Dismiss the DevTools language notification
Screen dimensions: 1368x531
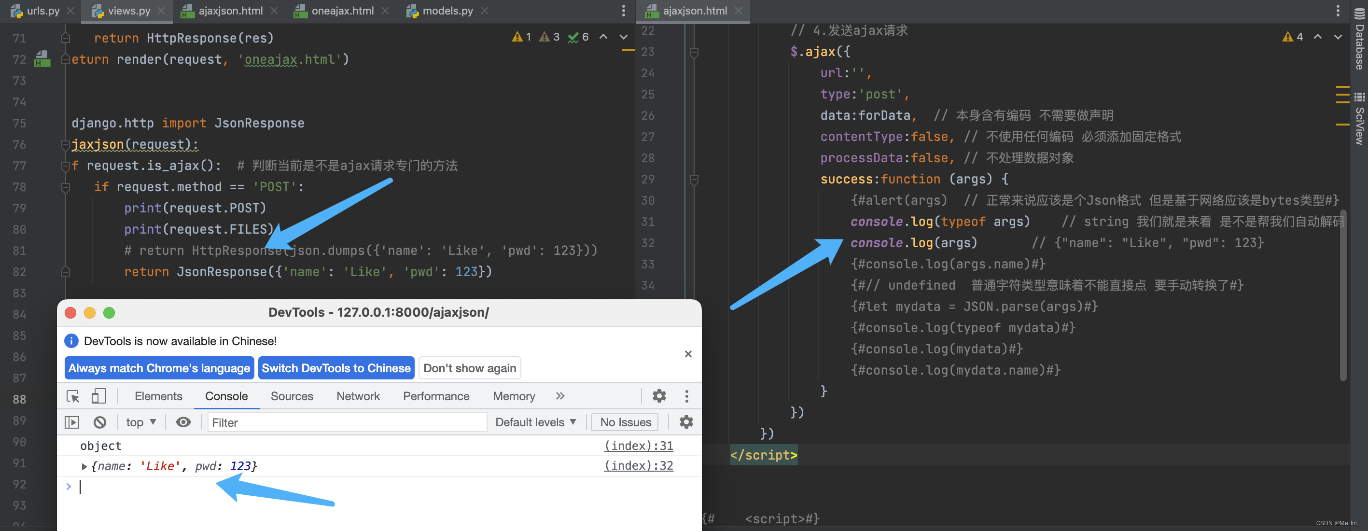point(688,354)
